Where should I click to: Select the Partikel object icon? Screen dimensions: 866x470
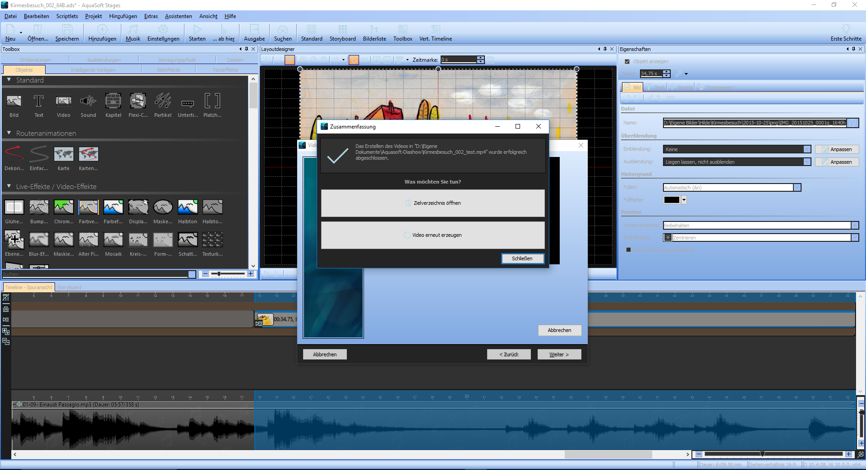(x=162, y=101)
